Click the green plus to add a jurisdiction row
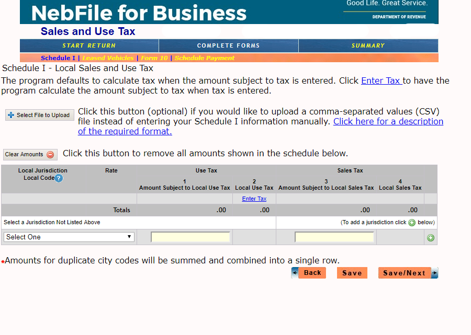Viewport: 471px width, 335px height. tap(430, 237)
